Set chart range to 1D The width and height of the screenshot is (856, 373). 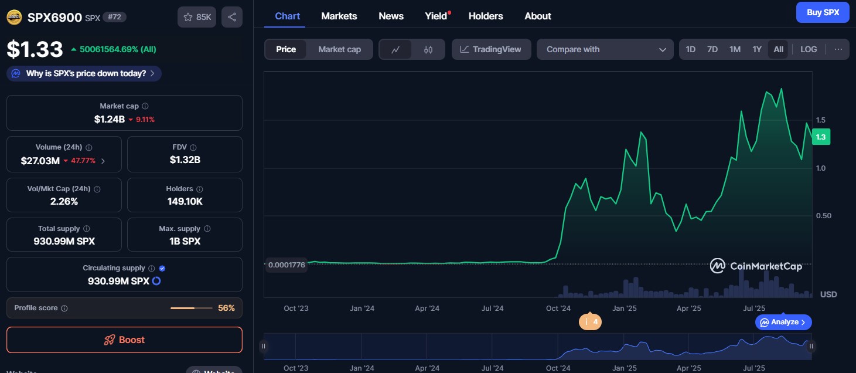pos(691,49)
